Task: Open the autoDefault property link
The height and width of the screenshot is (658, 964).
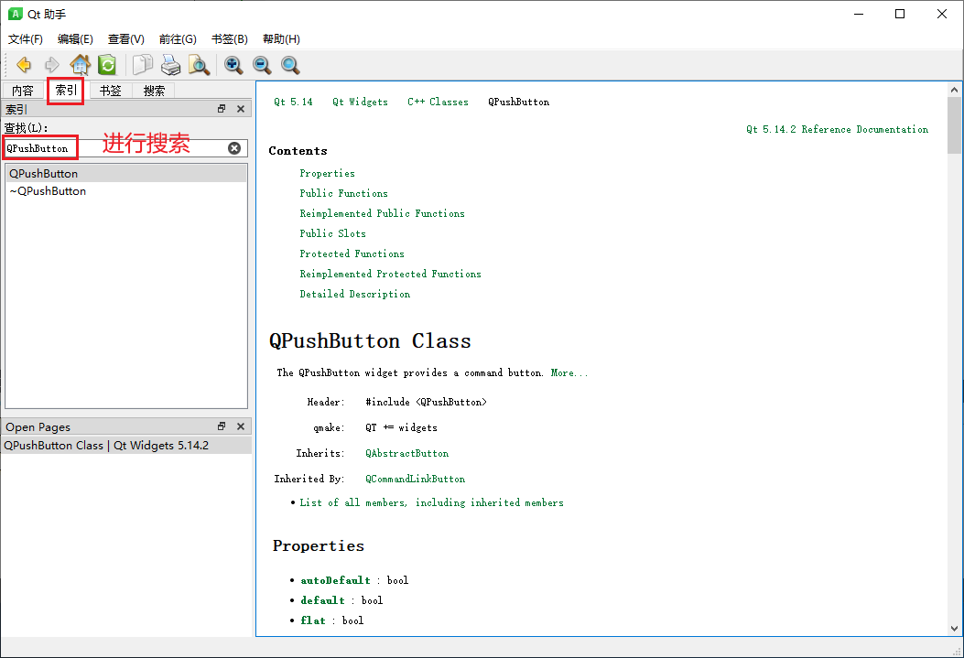Action: click(336, 580)
